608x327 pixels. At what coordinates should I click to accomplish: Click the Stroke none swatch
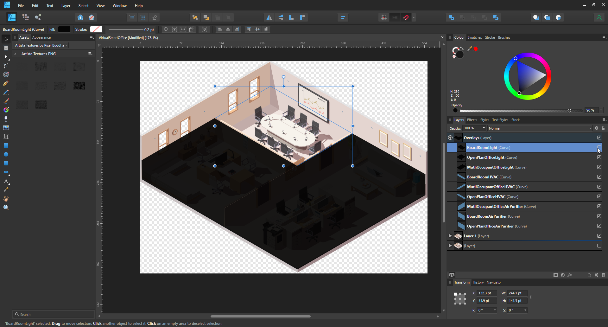[96, 29]
